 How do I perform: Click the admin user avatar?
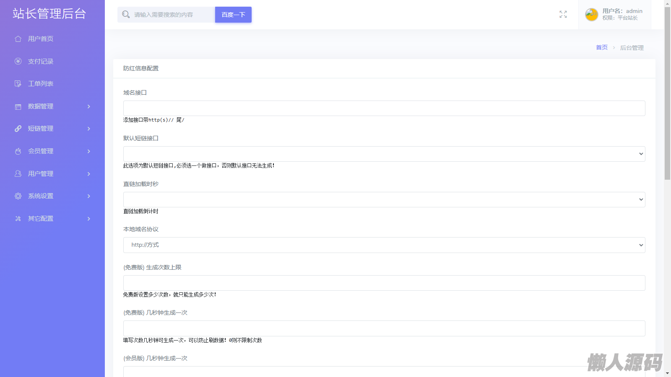592,15
